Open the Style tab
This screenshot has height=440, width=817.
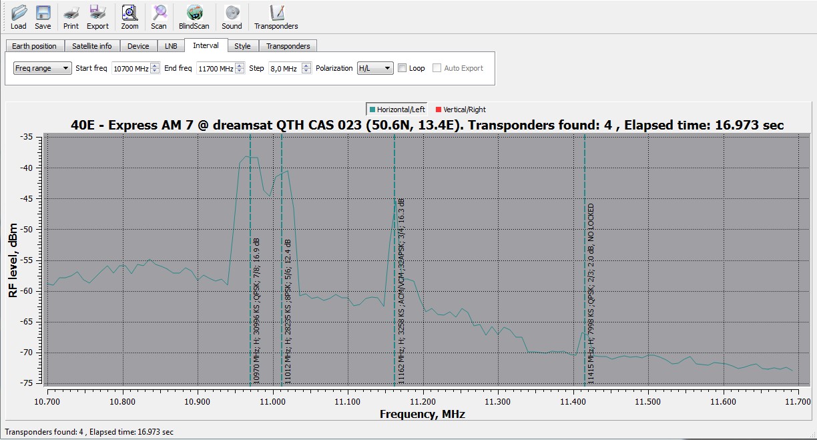point(242,46)
